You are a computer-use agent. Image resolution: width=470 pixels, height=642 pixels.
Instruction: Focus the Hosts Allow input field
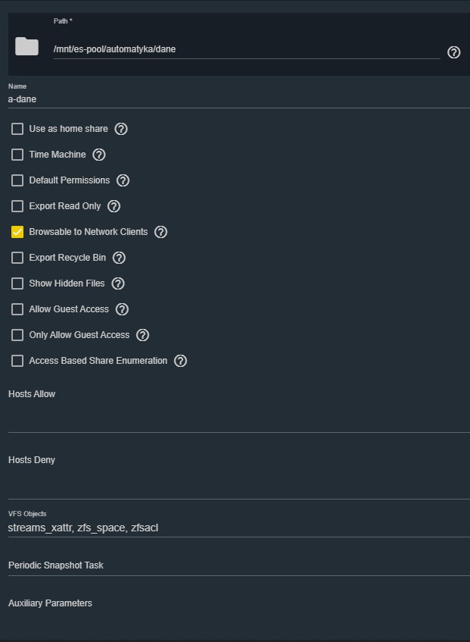[x=239, y=418]
